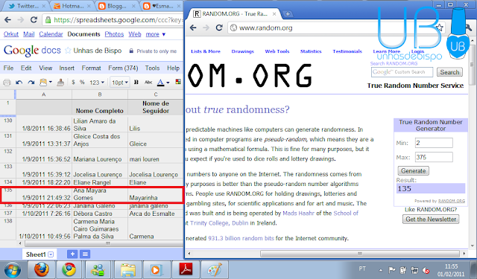The width and height of the screenshot is (477, 279).
Task: Go back in the RANDOM.ORG browser window
Action: [x=193, y=28]
